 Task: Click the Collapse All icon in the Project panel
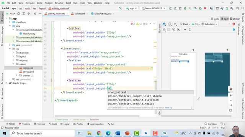pos(29,14)
